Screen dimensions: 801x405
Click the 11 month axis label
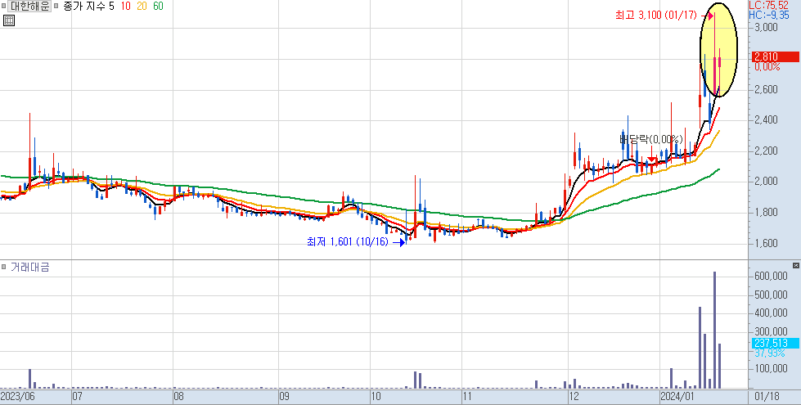click(x=467, y=396)
